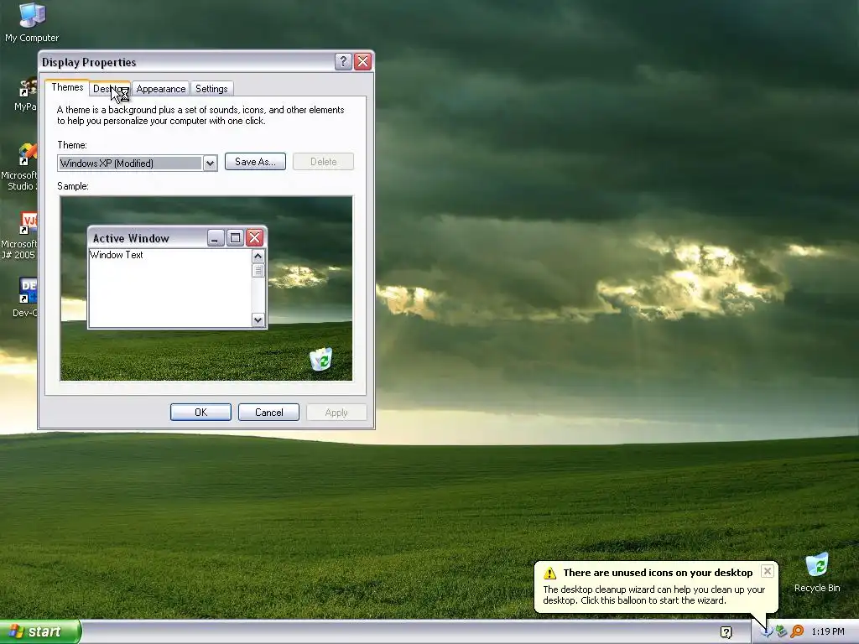
Task: Click the disabled Delete button
Action: [x=323, y=162]
